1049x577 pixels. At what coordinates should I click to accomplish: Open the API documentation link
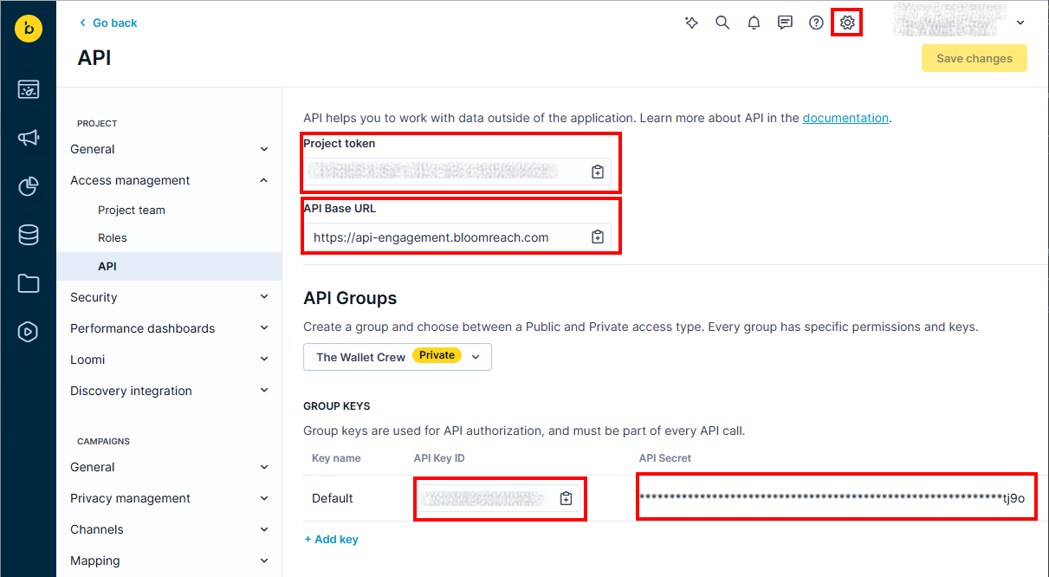pos(845,117)
